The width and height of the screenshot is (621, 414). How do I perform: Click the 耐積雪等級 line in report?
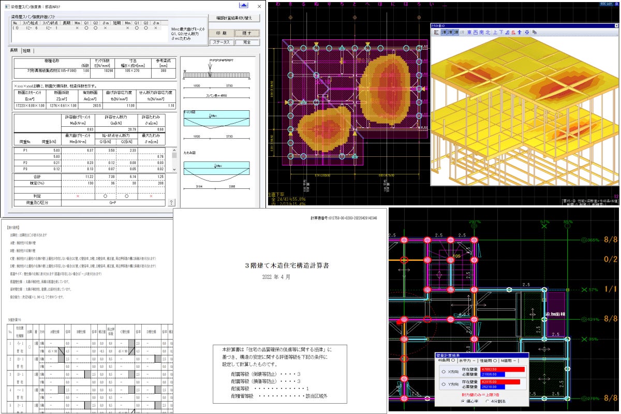279,396
